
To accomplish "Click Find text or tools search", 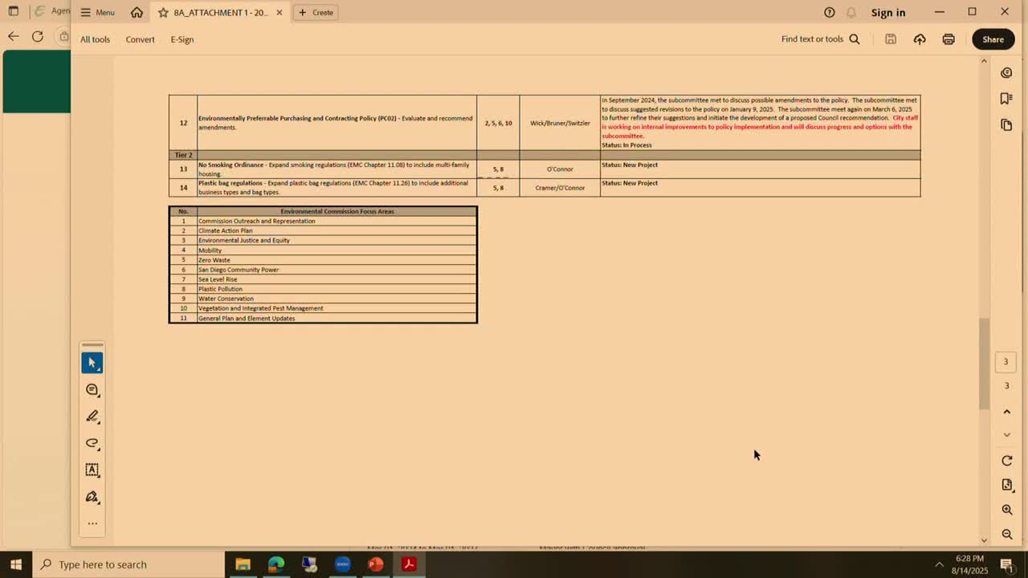I will coord(820,39).
